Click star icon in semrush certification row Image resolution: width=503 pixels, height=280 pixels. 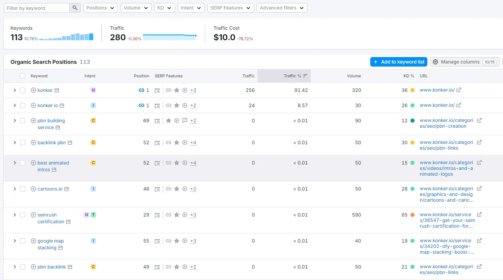176,215
